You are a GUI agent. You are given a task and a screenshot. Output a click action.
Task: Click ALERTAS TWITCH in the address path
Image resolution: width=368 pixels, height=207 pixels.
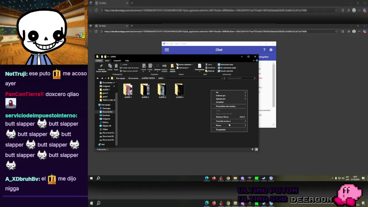(x=148, y=78)
